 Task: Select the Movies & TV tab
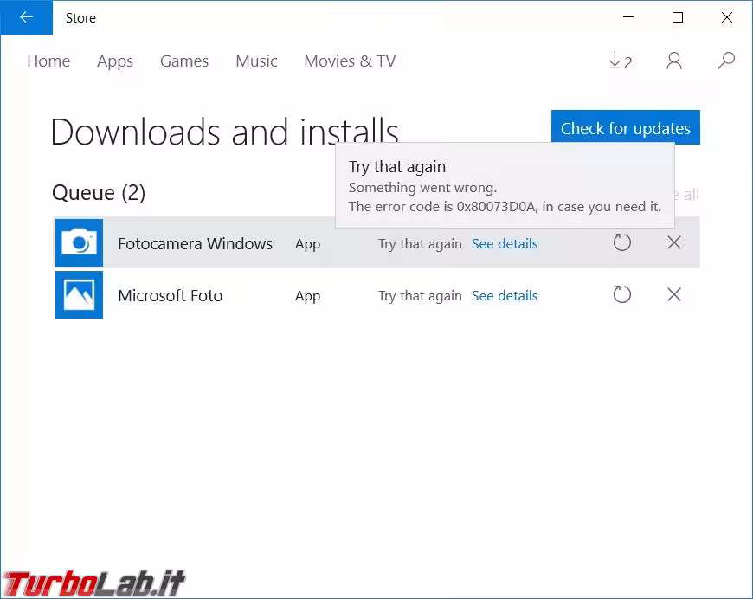(x=350, y=61)
